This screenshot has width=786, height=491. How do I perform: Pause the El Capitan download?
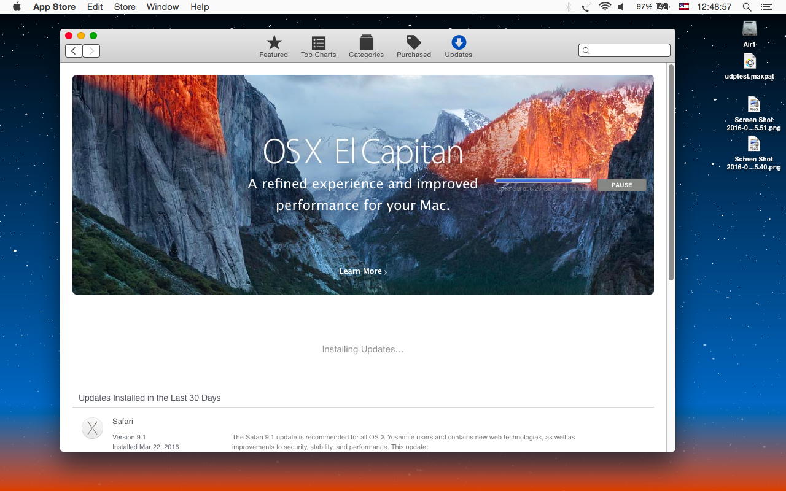[621, 185]
